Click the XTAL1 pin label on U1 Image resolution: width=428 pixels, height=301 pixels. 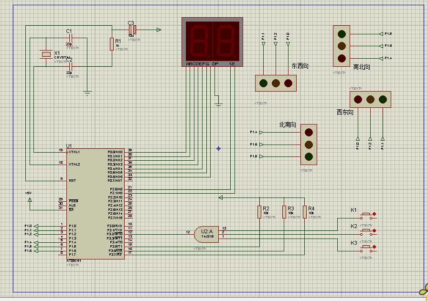coord(74,152)
